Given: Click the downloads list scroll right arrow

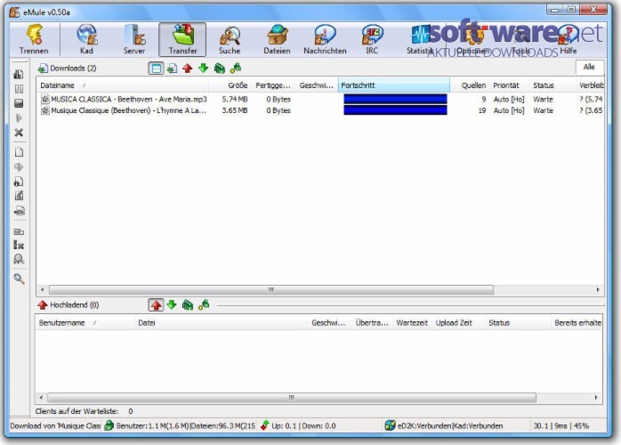Looking at the screenshot, I should [598, 289].
